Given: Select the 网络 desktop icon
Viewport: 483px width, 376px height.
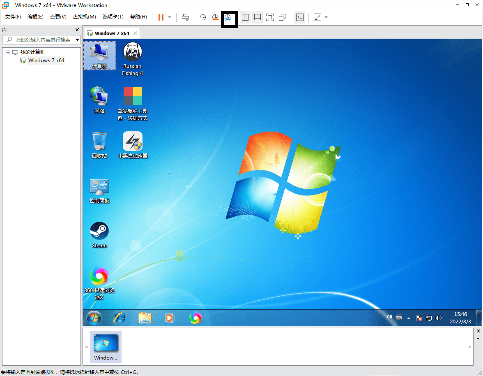Looking at the screenshot, I should (x=99, y=100).
